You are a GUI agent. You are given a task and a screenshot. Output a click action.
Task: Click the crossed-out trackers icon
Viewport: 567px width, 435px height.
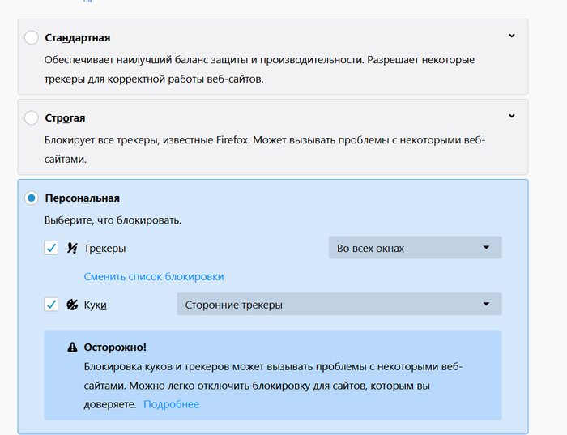point(72,249)
